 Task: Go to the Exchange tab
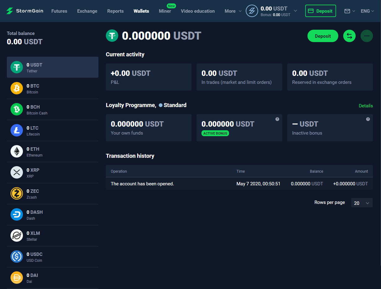tap(87, 11)
